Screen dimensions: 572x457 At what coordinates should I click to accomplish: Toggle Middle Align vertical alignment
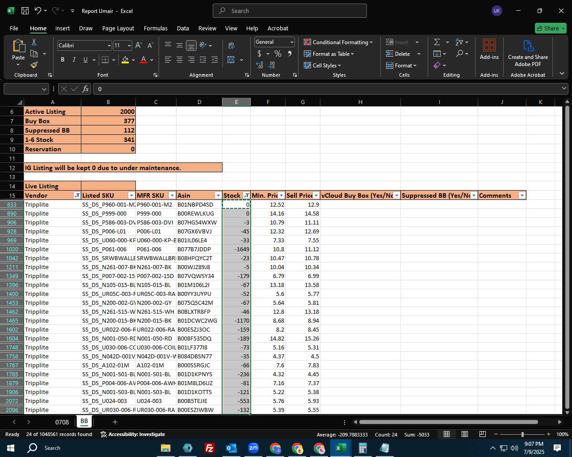(x=180, y=45)
